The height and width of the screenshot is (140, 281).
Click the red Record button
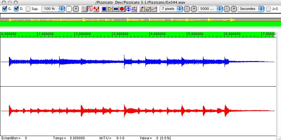122,9
